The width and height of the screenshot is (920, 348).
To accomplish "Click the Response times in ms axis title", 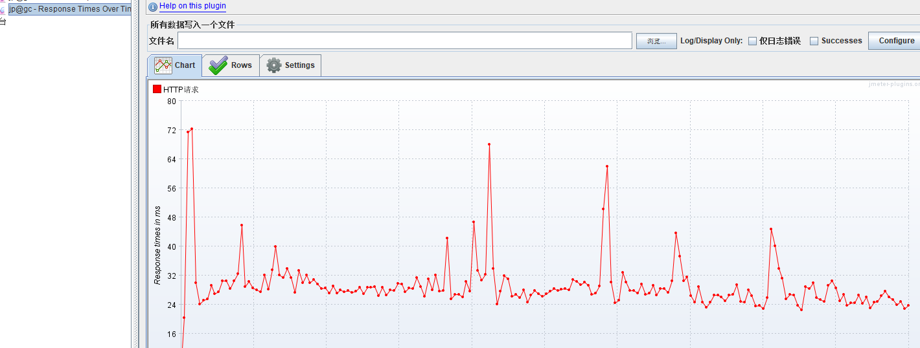I will pyautogui.click(x=157, y=245).
